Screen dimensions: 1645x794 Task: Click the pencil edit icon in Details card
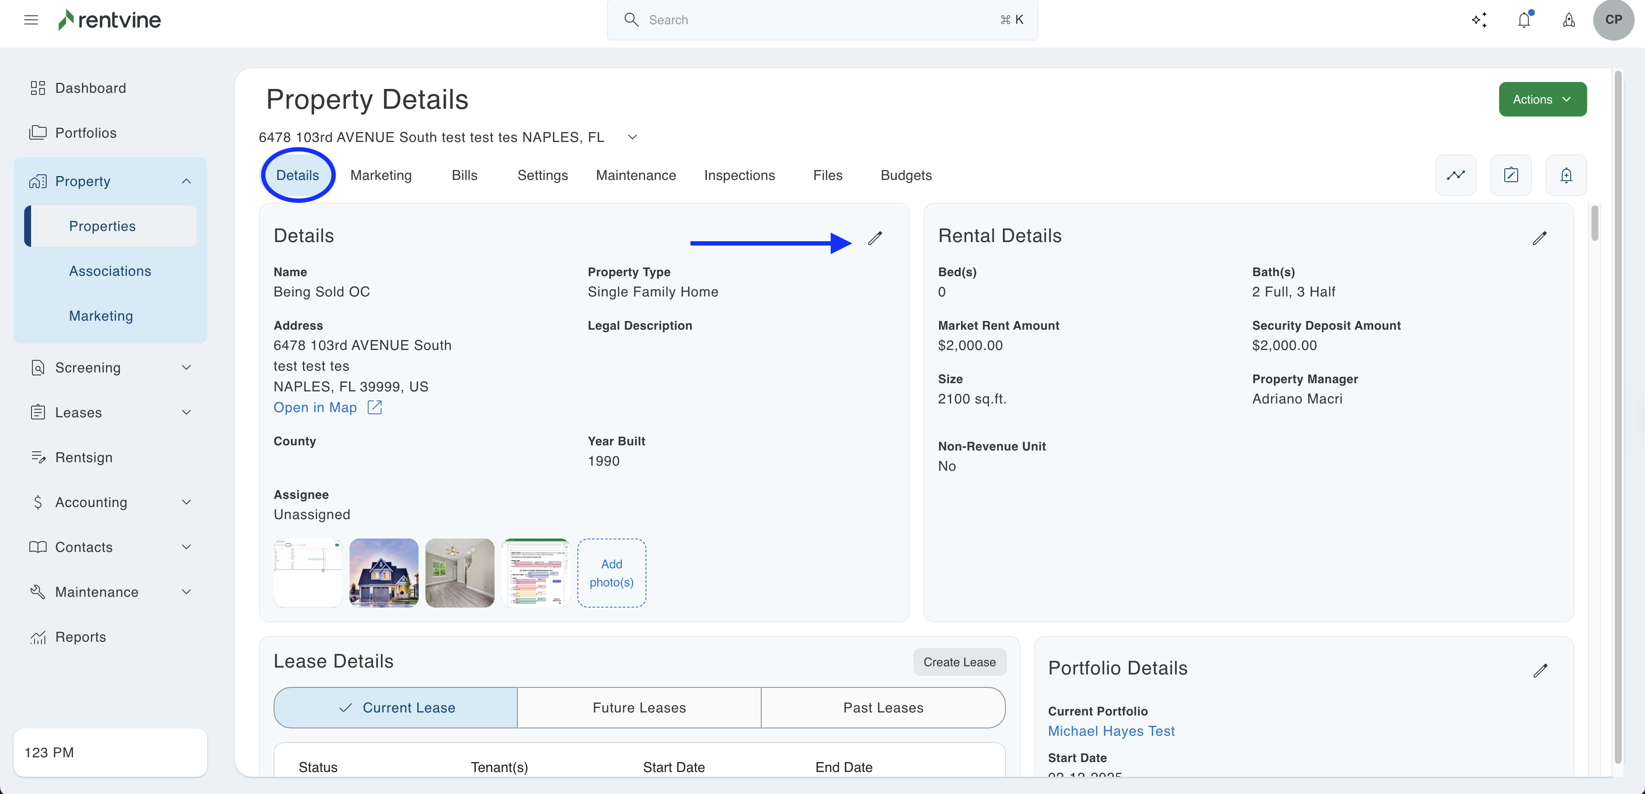875,238
